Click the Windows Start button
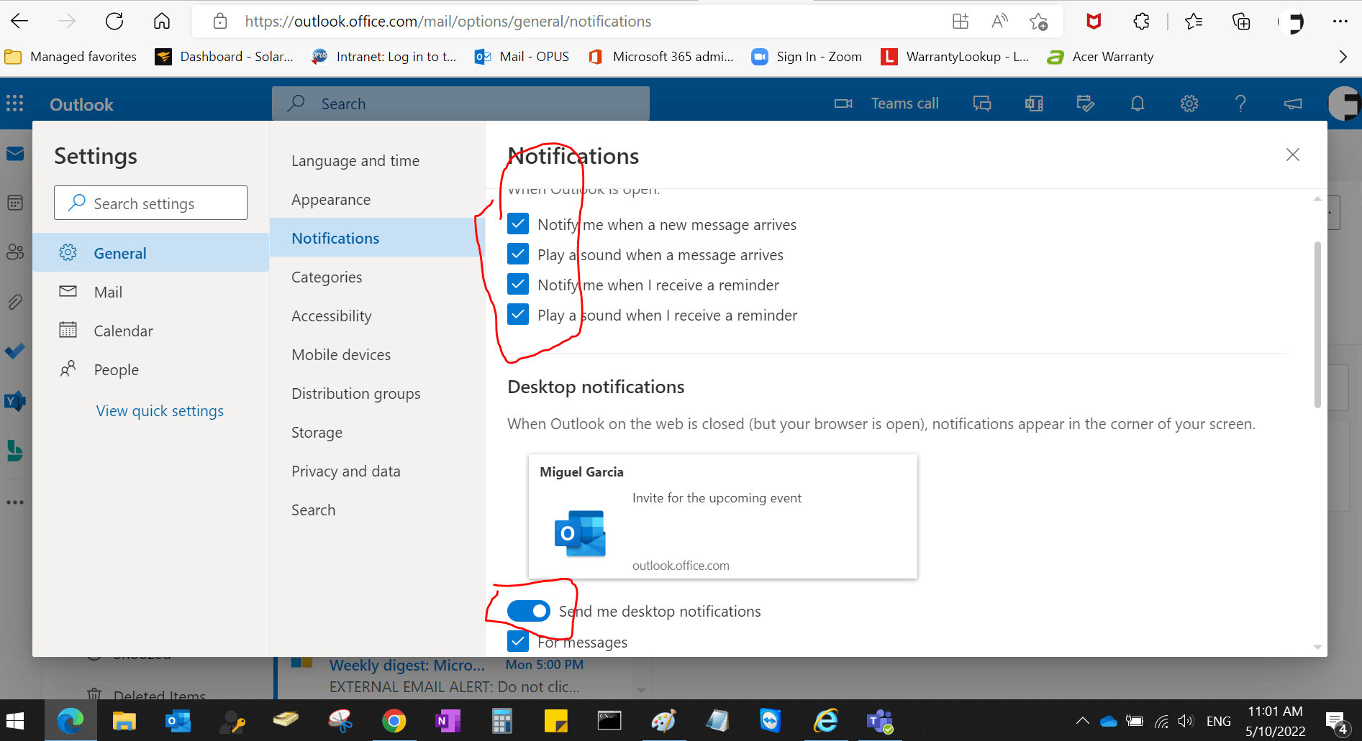 pyautogui.click(x=15, y=721)
